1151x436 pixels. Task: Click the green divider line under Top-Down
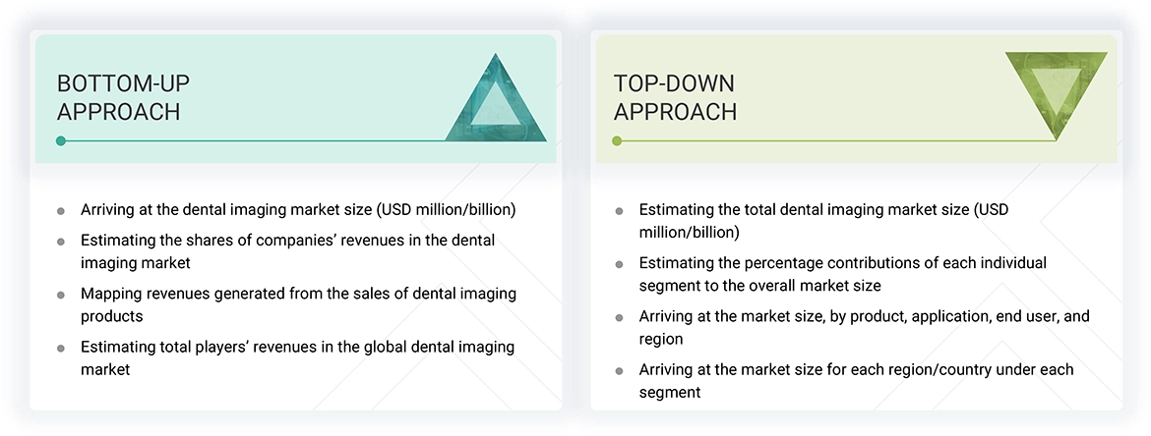pyautogui.click(x=836, y=141)
